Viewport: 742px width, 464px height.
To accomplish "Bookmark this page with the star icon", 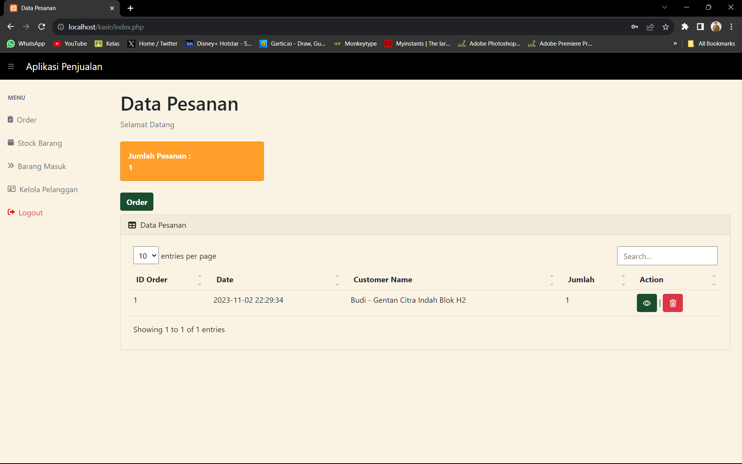I will [x=665, y=27].
